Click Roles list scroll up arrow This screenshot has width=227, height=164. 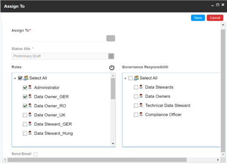[113, 76]
